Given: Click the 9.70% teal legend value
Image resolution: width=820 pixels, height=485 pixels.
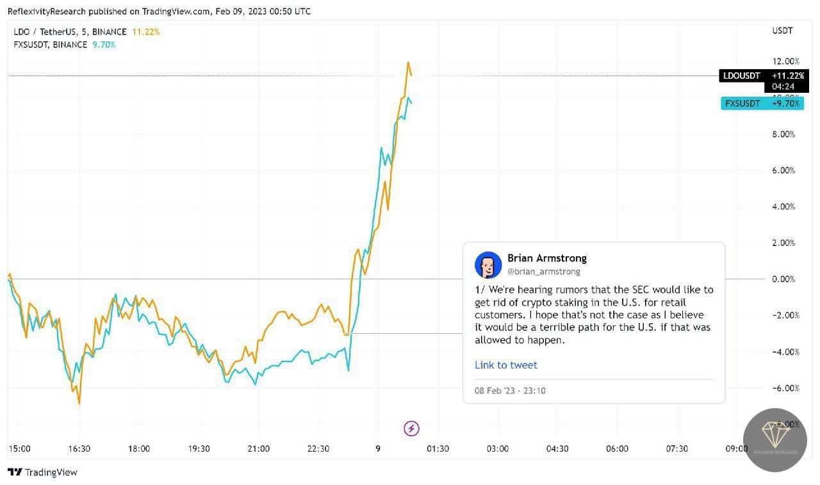Looking at the screenshot, I should coord(103,45).
